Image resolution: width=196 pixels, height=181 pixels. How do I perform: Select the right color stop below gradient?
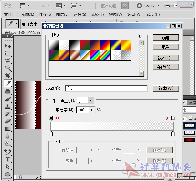click(173, 134)
